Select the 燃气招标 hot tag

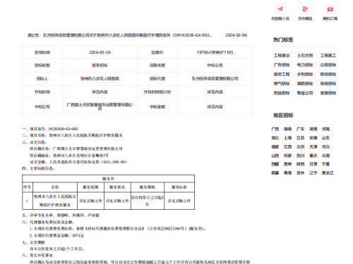282,84
